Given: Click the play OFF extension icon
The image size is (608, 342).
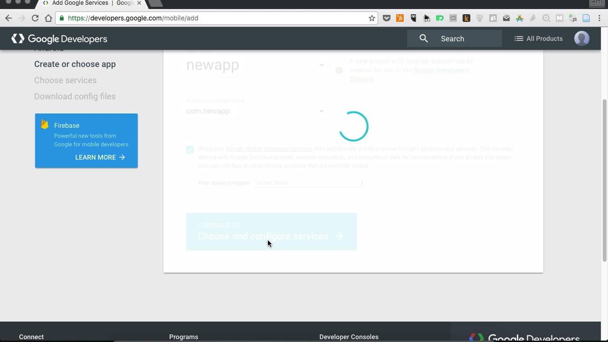Looking at the screenshot, I should pos(427,18).
